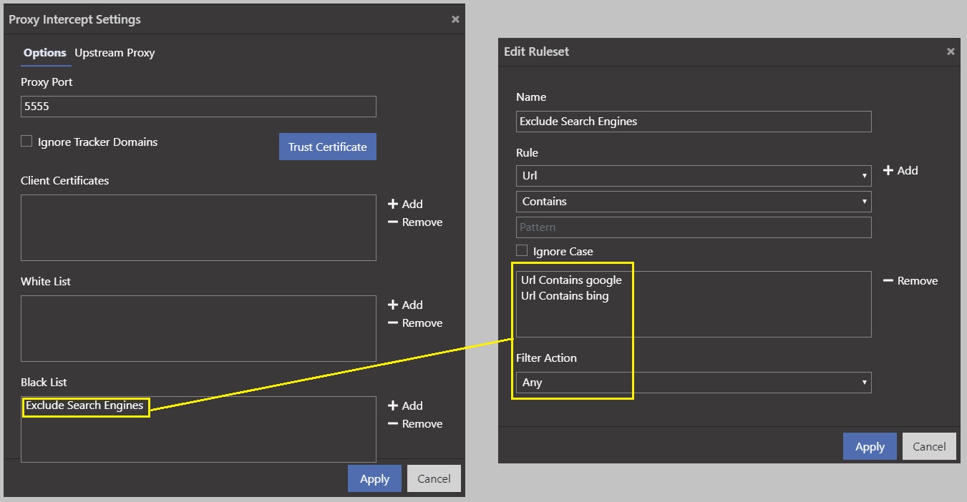The image size is (967, 502).
Task: Enable Ignore Tracker Domains checkbox
Action: pos(26,142)
